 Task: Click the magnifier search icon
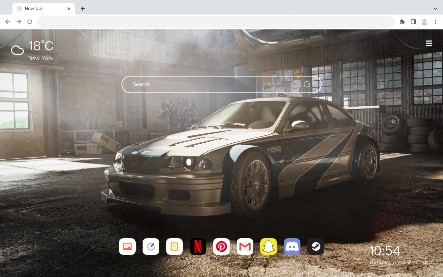tap(307, 84)
